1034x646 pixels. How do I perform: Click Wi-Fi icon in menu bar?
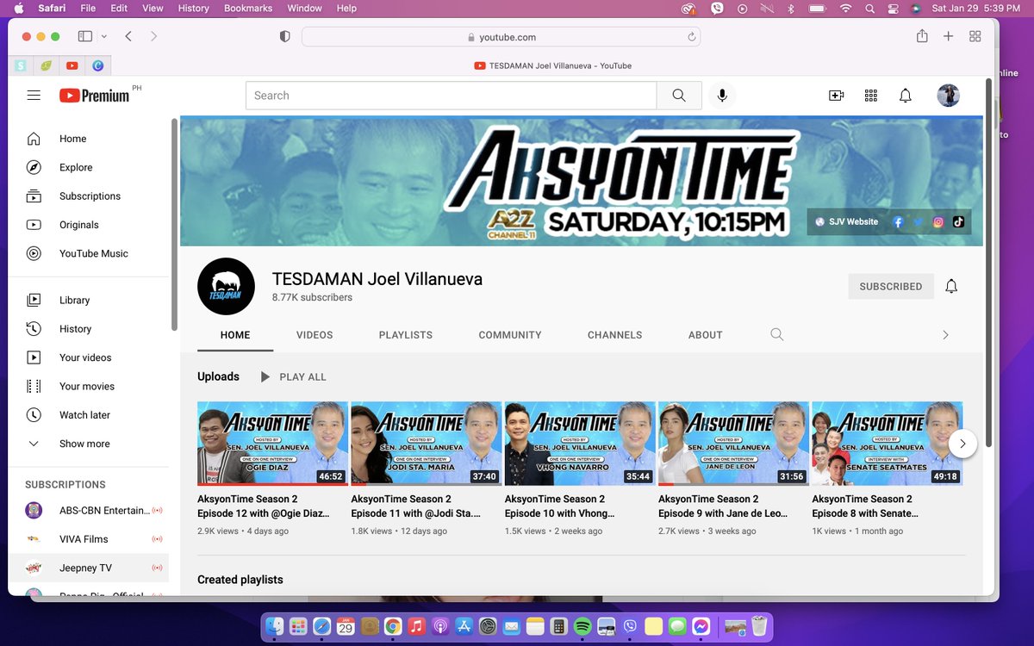(846, 8)
